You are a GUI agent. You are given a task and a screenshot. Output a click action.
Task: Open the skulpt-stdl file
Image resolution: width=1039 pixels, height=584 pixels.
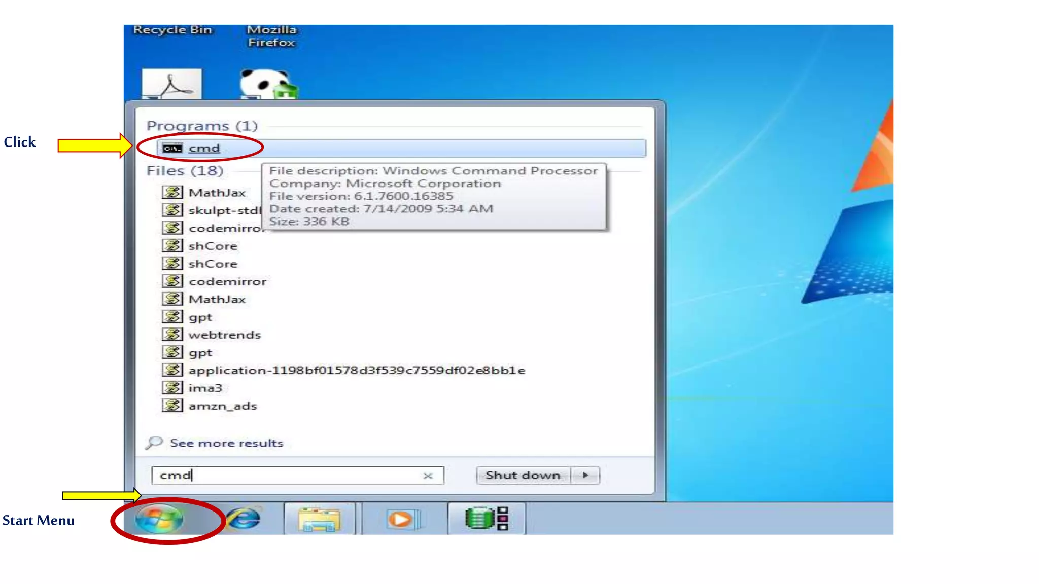[225, 210]
